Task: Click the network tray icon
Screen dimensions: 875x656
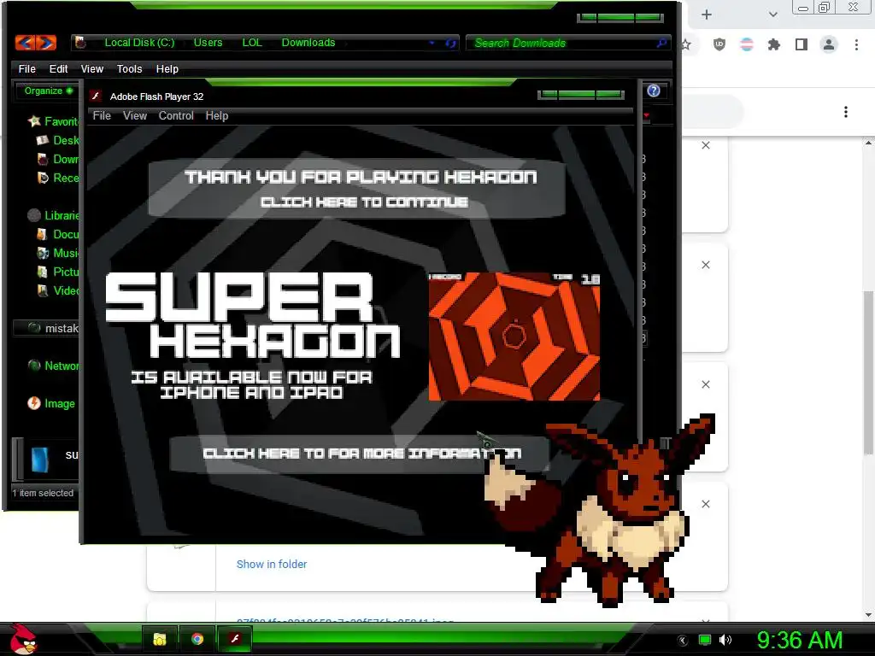Action: click(x=704, y=640)
